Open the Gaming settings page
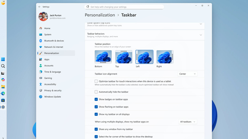The width and height of the screenshot is (248, 139). click(56, 78)
